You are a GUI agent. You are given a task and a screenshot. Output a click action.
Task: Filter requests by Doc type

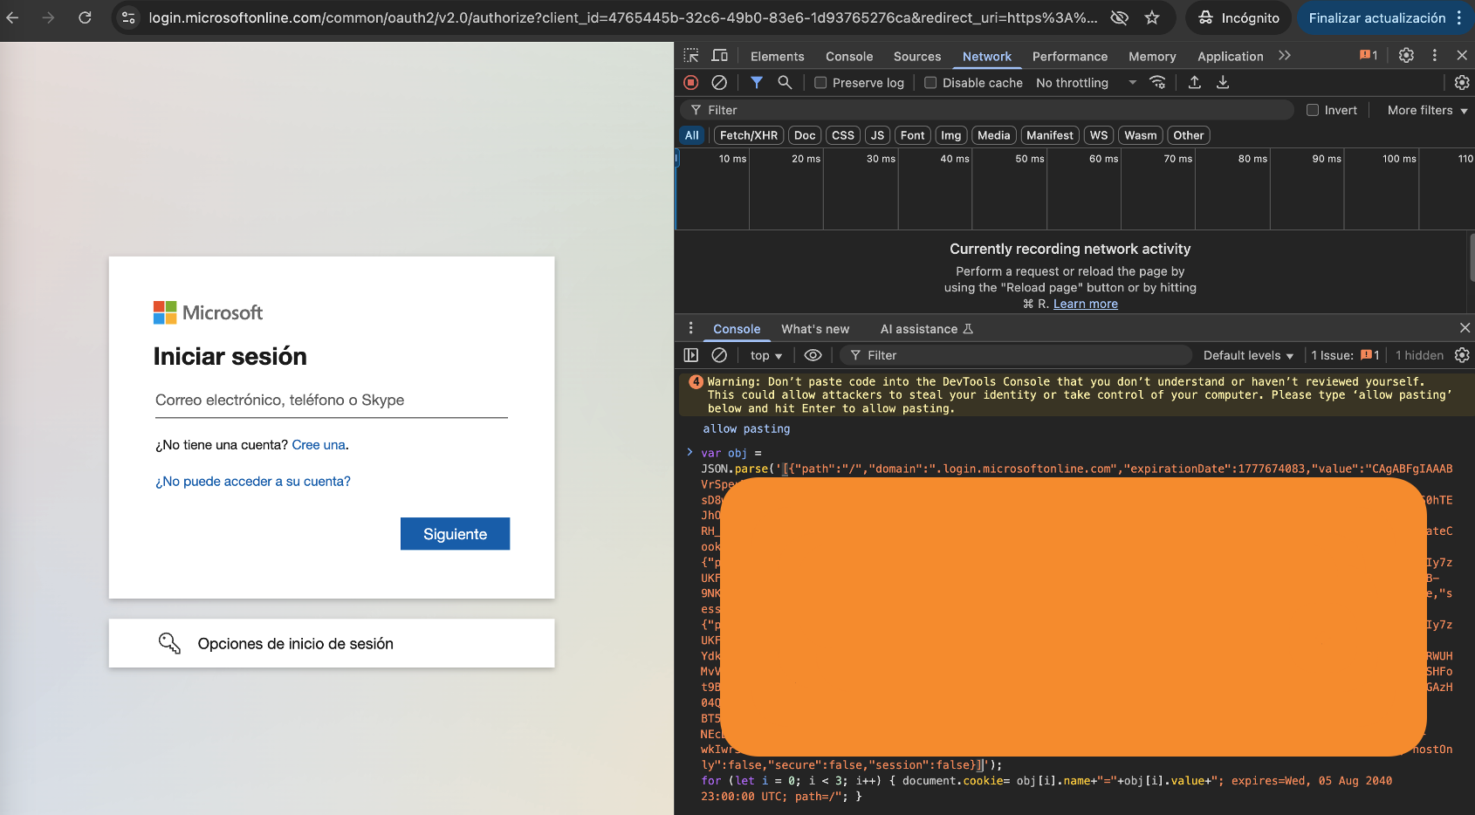(x=805, y=135)
